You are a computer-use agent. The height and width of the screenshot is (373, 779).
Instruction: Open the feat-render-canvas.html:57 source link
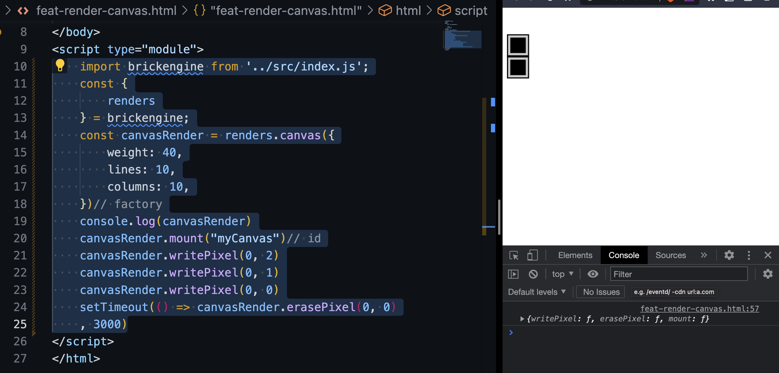[x=699, y=309]
